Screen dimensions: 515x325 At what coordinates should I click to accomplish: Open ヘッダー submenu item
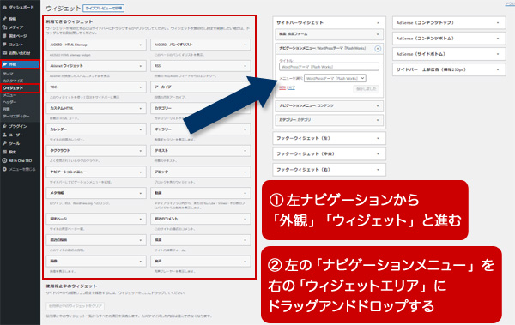[9, 102]
